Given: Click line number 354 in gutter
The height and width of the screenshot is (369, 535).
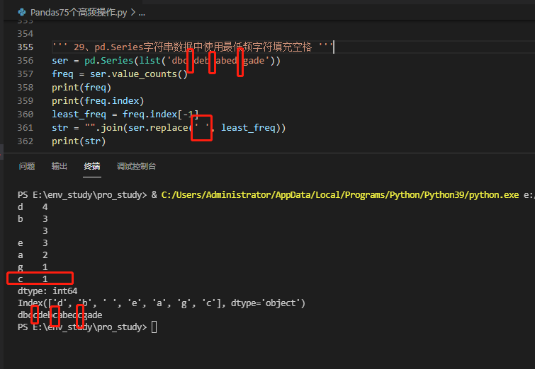Looking at the screenshot, I should (26, 34).
